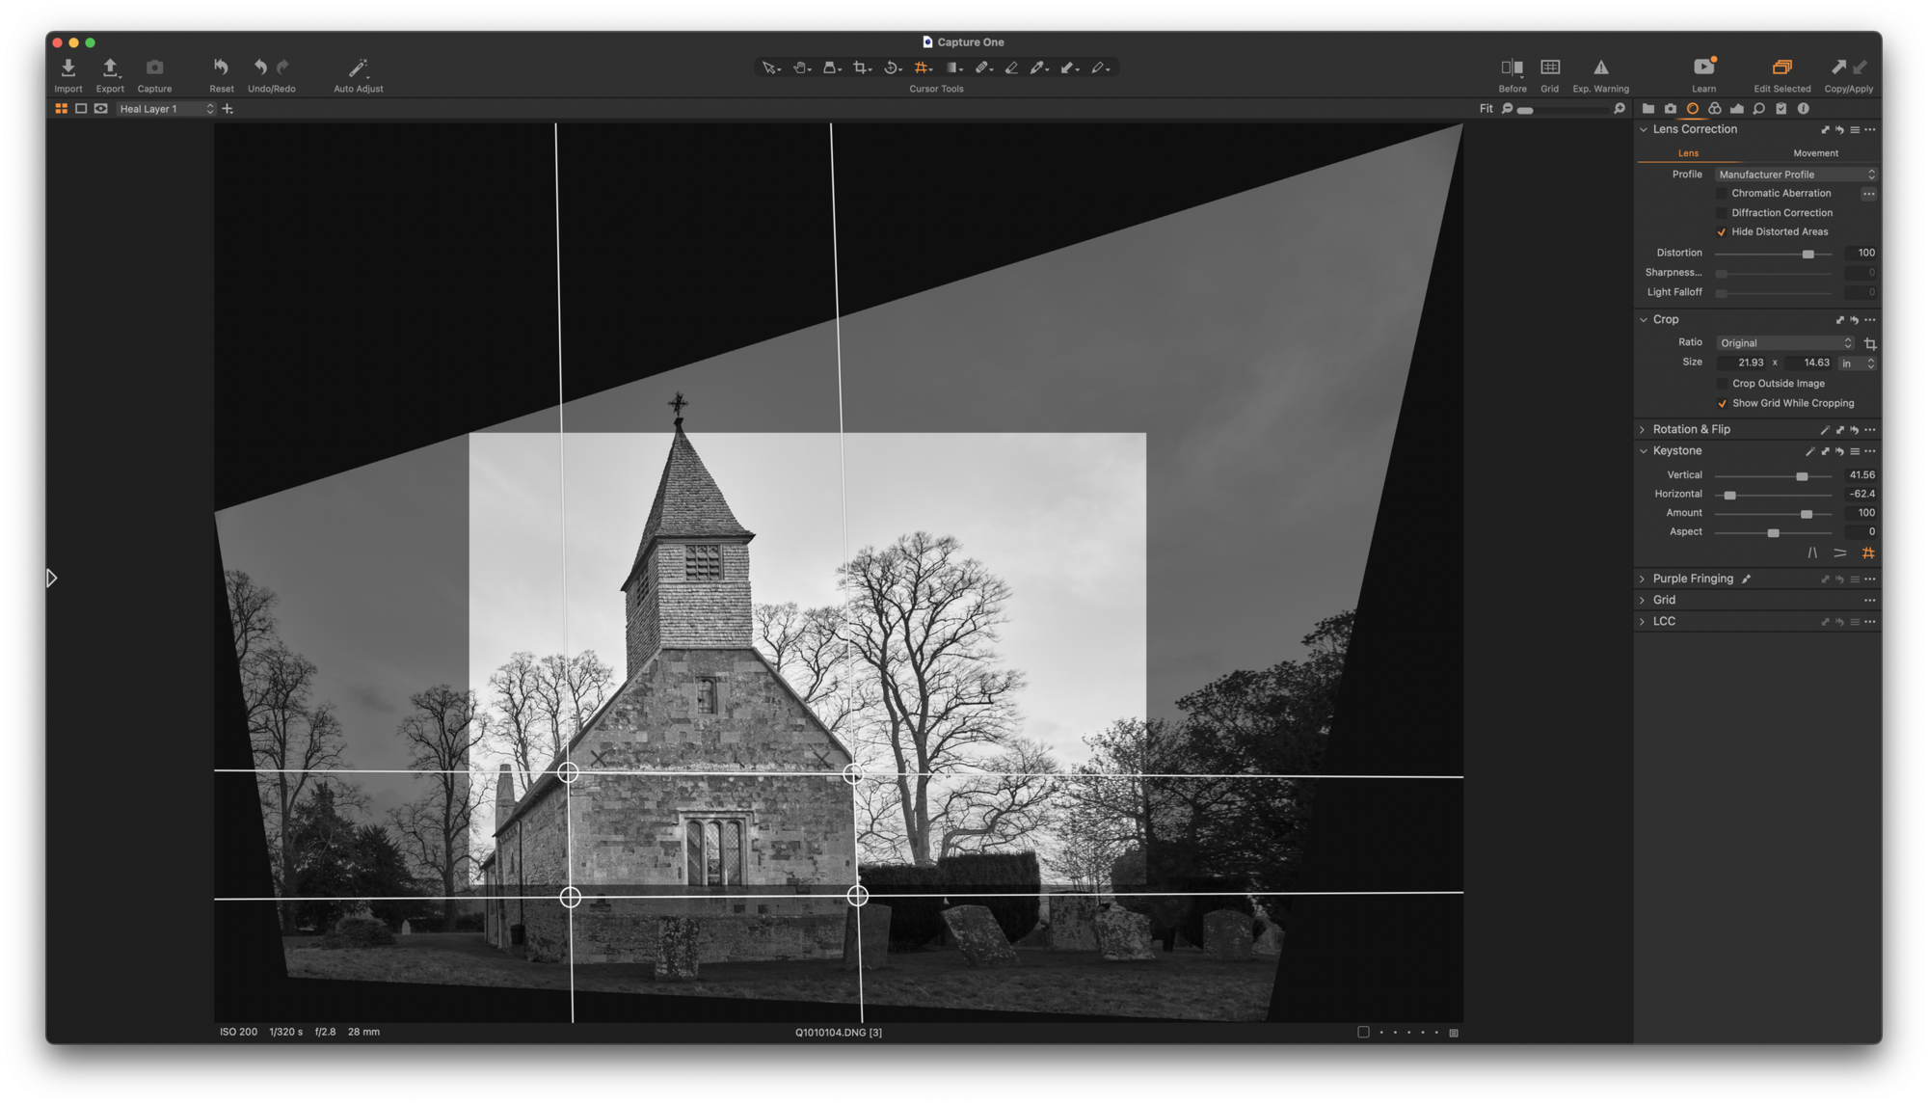Switch to the Movement tab
This screenshot has height=1105, width=1928.
1814,153
